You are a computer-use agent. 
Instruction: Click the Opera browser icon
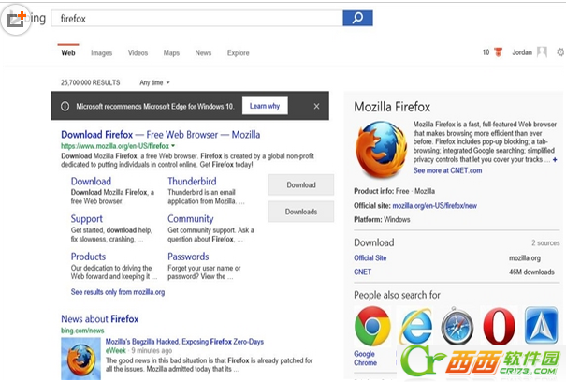coord(500,326)
